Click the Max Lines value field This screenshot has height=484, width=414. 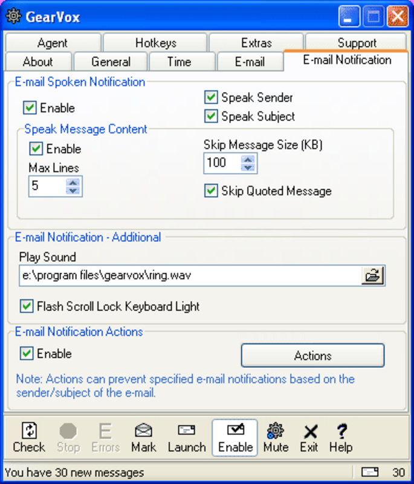pyautogui.click(x=48, y=186)
